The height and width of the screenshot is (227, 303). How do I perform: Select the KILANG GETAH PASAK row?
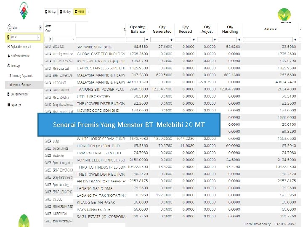tap(173, 202)
